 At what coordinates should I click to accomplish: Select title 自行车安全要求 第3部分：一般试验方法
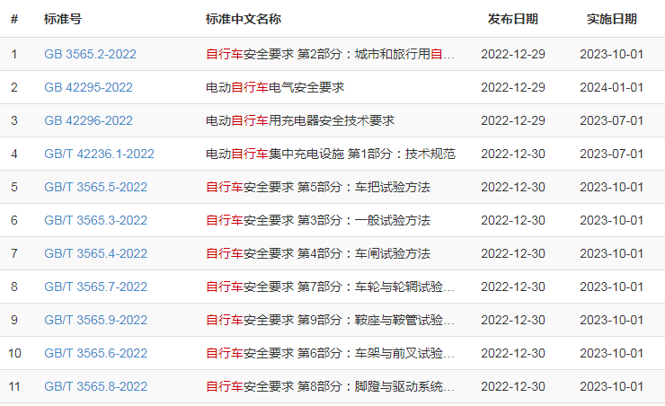tap(318, 220)
